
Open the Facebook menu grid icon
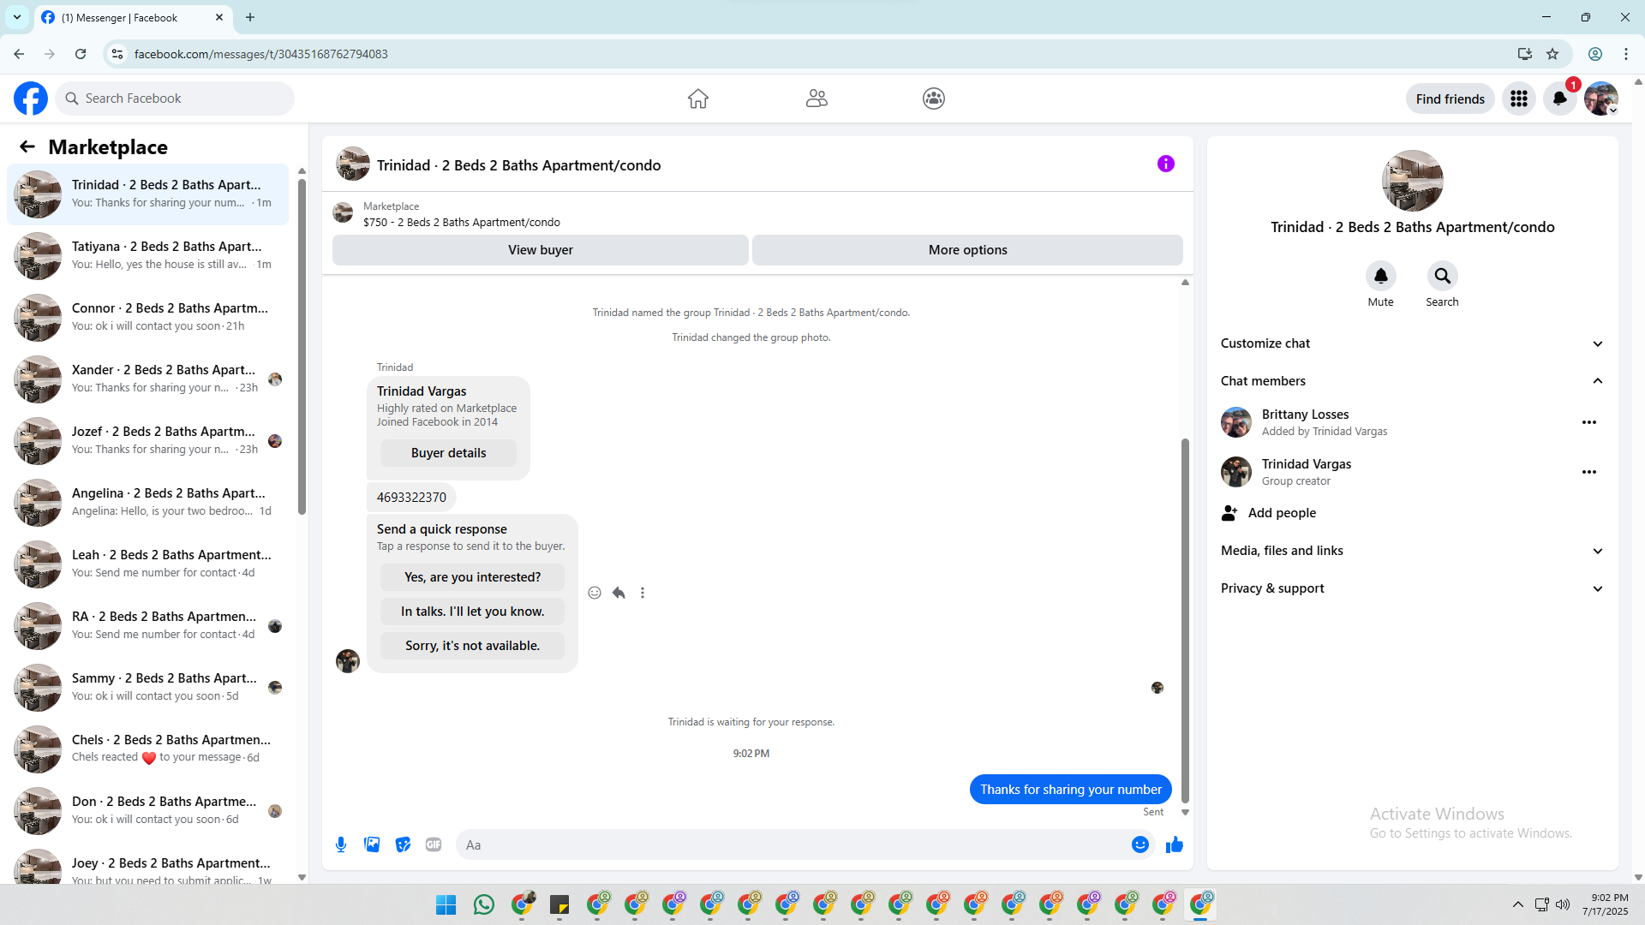click(1519, 98)
